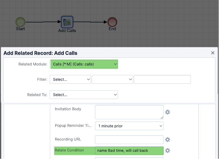Click the Relate Condition input field
219x159 pixels.
pyautogui.click(x=129, y=151)
